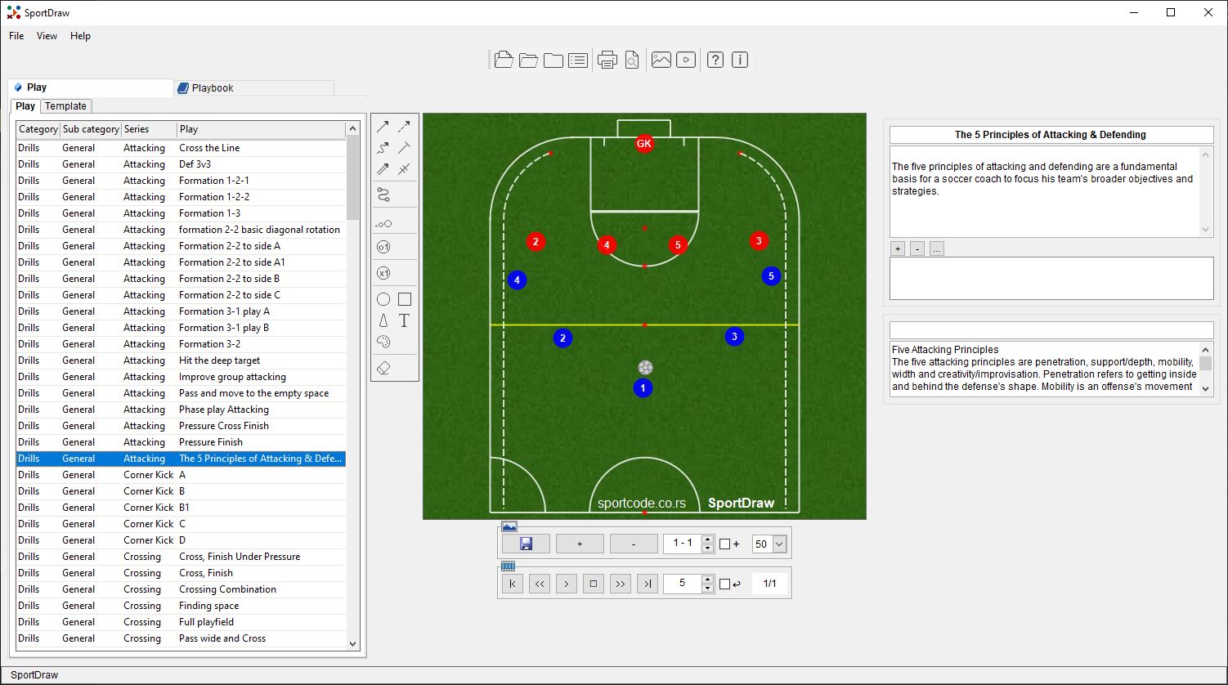This screenshot has width=1228, height=685.
Task: Click the export image toolbar icon
Action: [x=661, y=60]
